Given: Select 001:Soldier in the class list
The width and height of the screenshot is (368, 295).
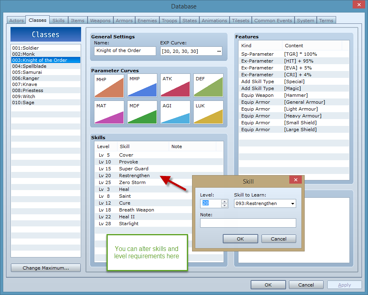Looking at the screenshot, I should point(46,48).
